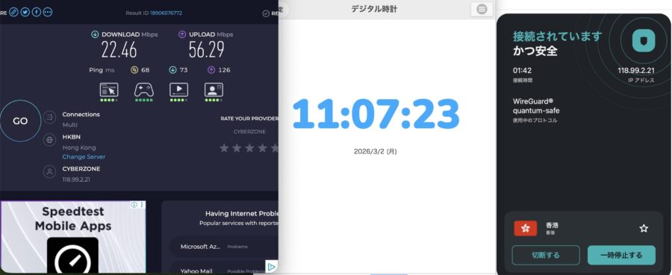The width and height of the screenshot is (672, 275).
Task: Copy share link icon in Speedtest
Action: click(14, 12)
